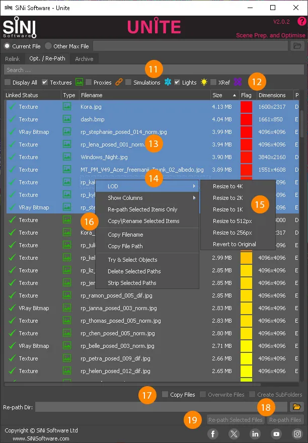
Task: Click the Proxies chain link icon
Action: click(119, 82)
